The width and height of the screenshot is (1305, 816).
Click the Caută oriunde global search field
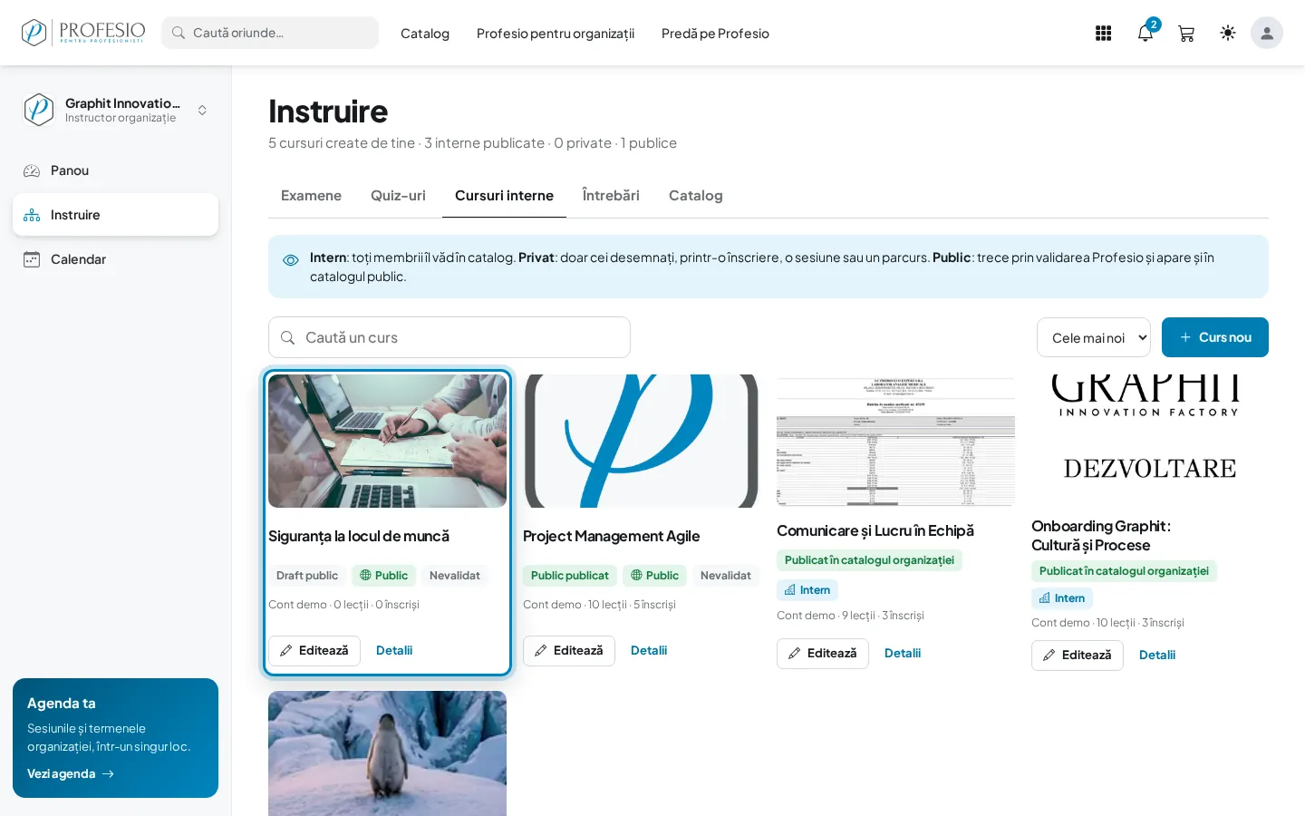coord(270,33)
